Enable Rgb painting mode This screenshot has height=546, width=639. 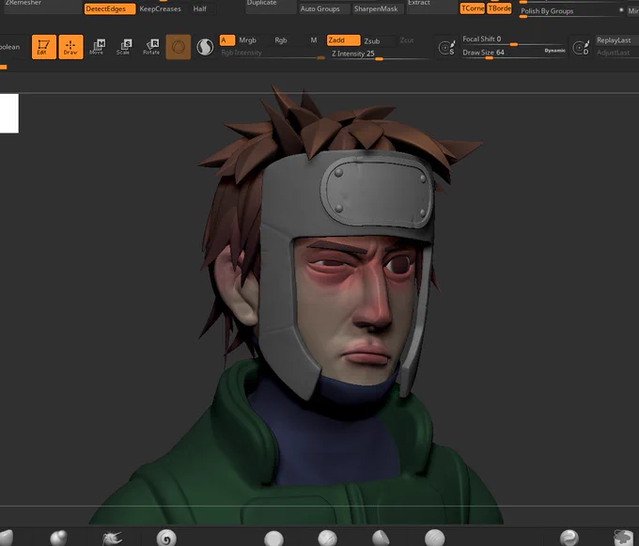point(281,39)
